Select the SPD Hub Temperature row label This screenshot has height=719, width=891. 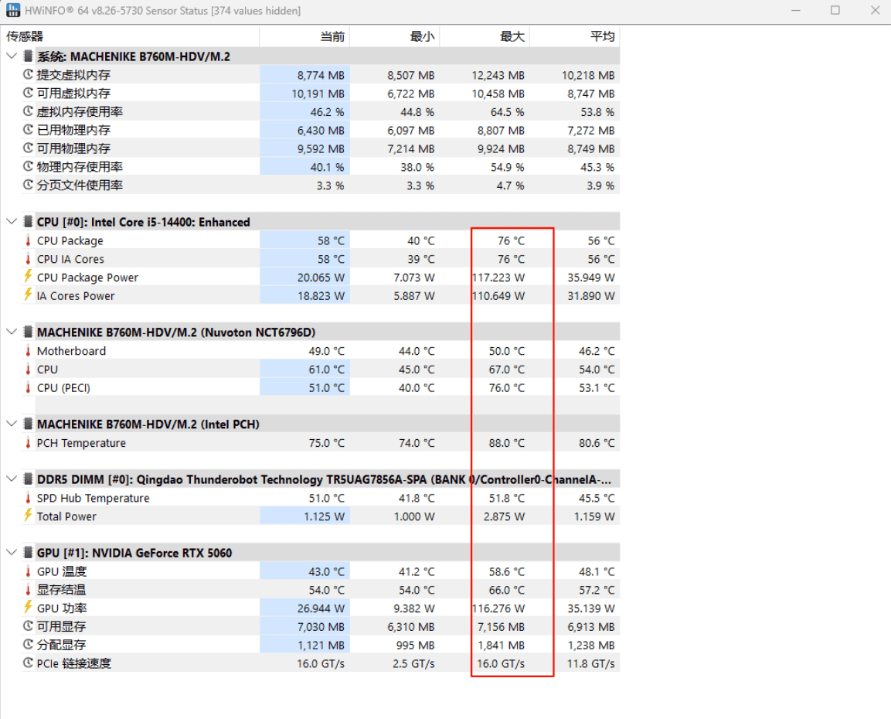pyautogui.click(x=94, y=498)
